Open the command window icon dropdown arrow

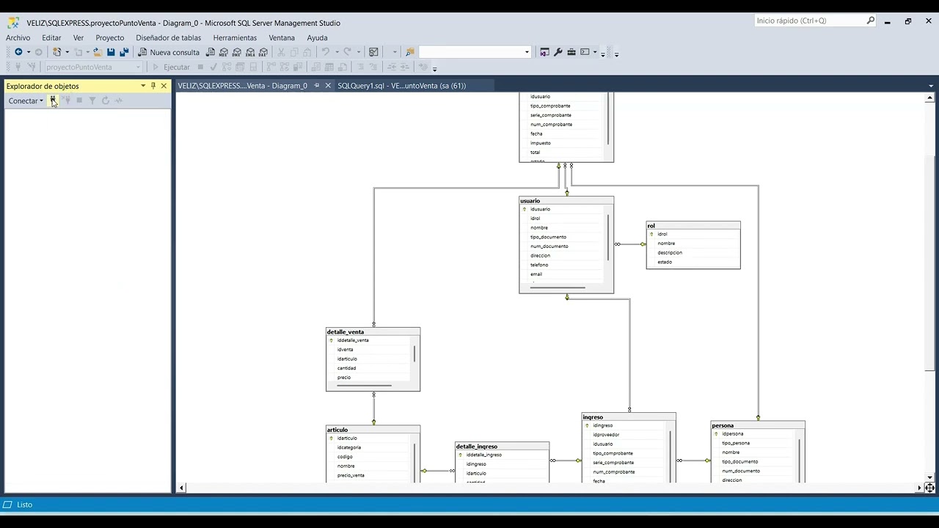(594, 52)
